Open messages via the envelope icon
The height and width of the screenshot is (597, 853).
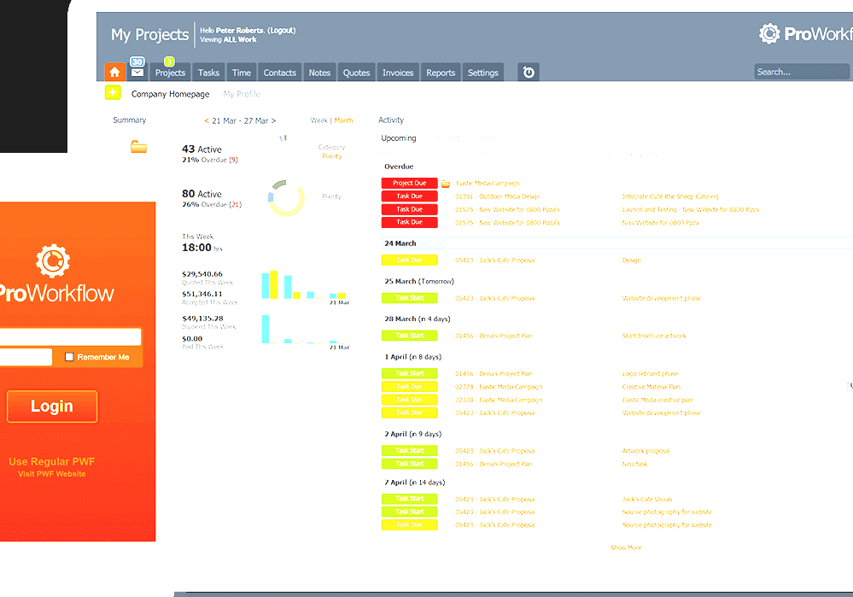point(137,72)
